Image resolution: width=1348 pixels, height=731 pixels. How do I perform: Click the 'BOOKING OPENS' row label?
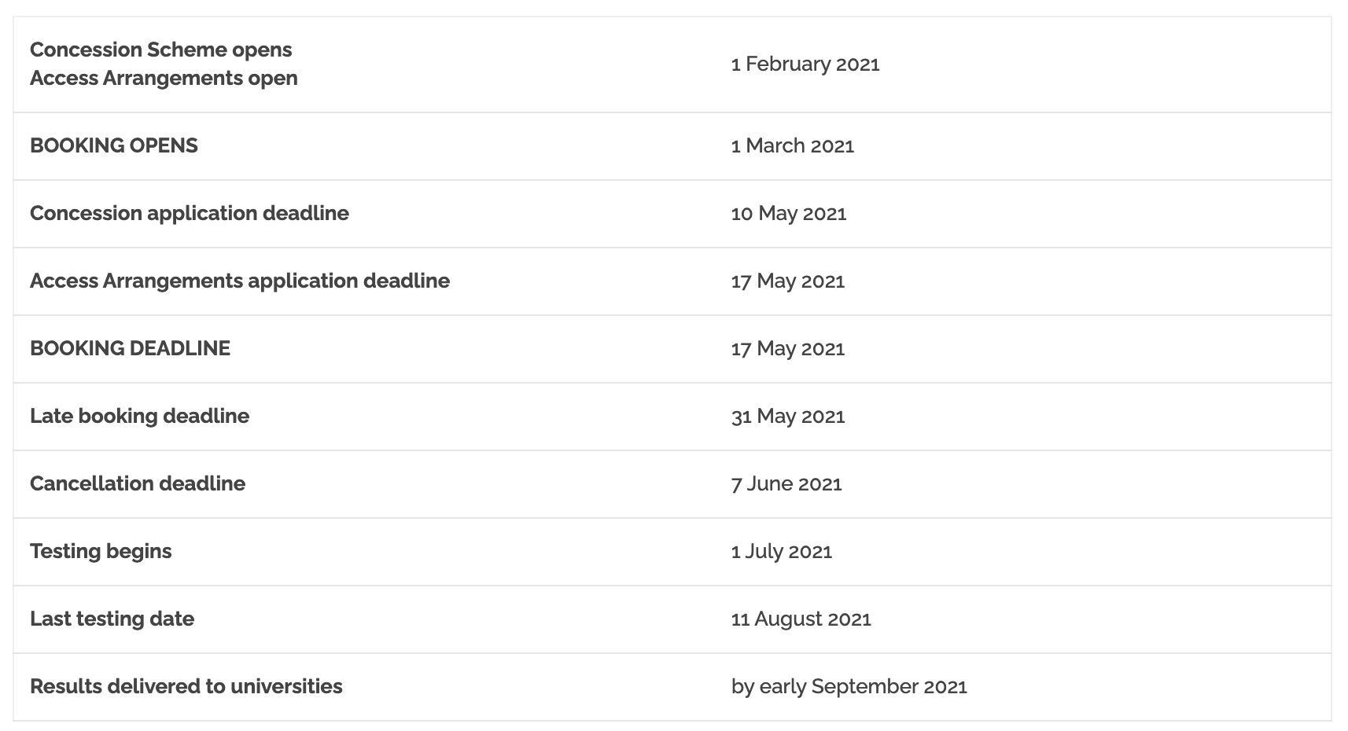coord(114,145)
